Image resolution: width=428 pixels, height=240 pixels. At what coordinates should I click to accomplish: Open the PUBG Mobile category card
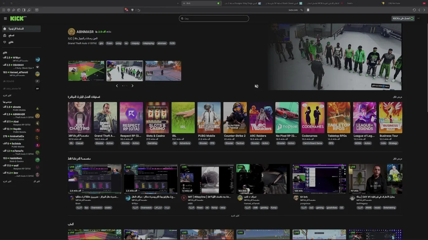click(209, 118)
